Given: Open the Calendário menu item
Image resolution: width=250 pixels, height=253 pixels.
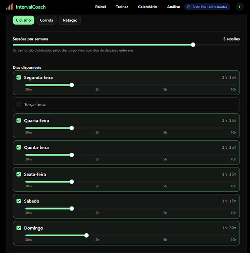Looking at the screenshot, I should [147, 7].
